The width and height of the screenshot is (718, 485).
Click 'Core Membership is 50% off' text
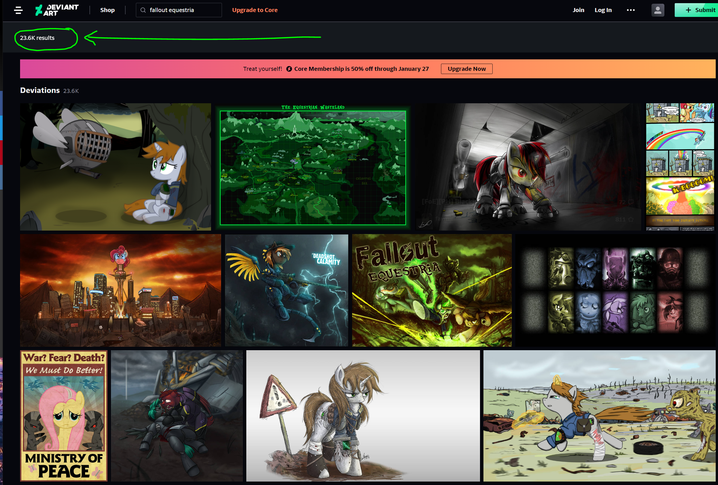pos(362,69)
